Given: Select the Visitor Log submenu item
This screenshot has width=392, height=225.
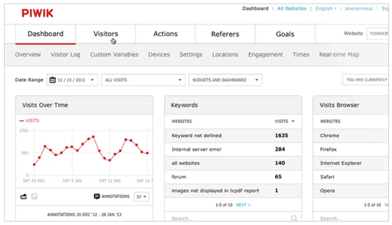Looking at the screenshot, I should click(65, 55).
